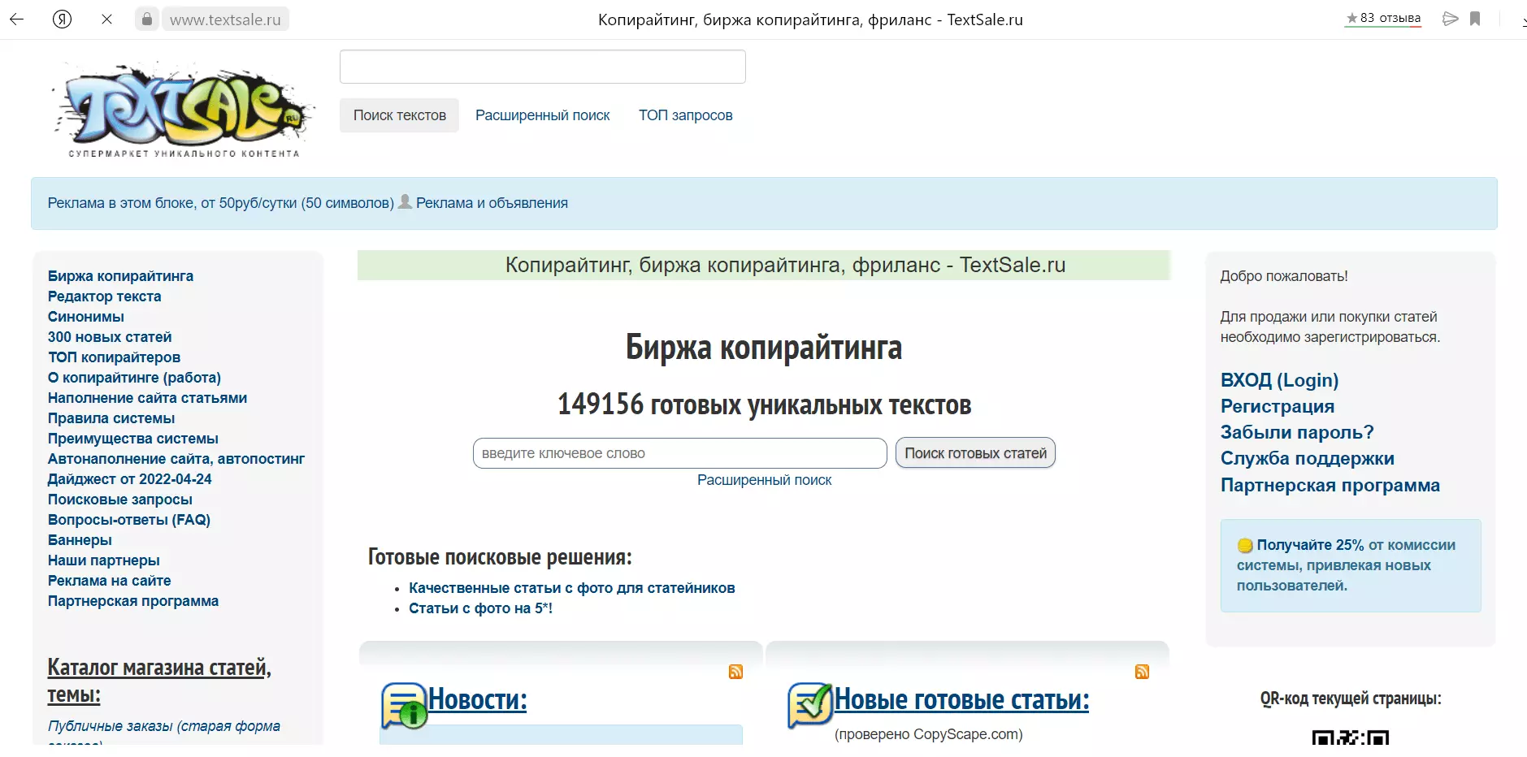The width and height of the screenshot is (1527, 757).
Task: Open the 83 отзыва reviews badge
Action: [1383, 18]
